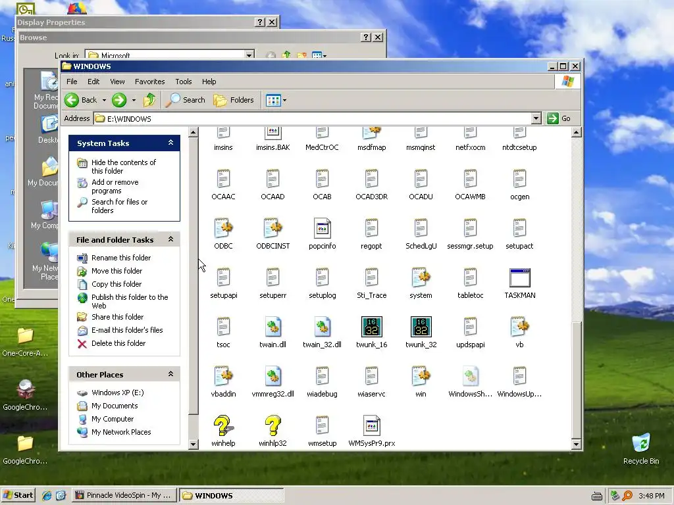Viewport: 674px width, 505px height.
Task: Open the Look in dropdown in Browse dialog
Action: pos(249,55)
